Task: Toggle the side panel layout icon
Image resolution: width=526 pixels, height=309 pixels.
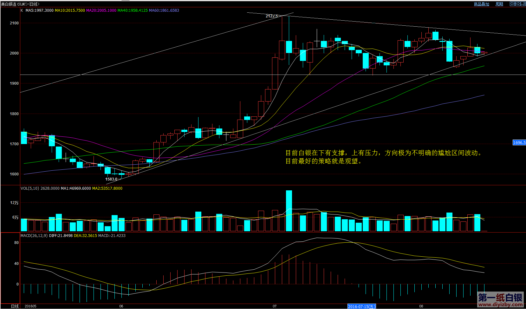Action: pyautogui.click(x=523, y=4)
